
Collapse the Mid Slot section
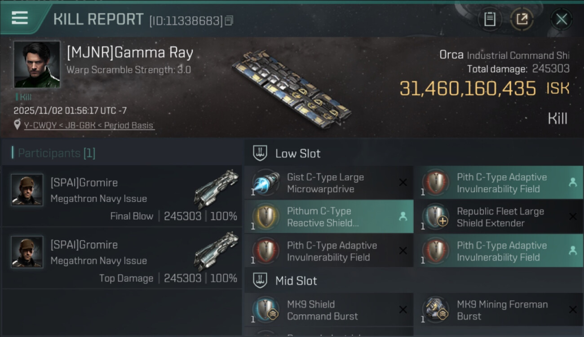click(261, 281)
